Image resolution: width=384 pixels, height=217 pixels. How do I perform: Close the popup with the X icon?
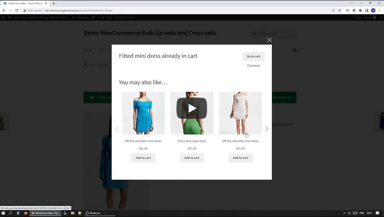click(x=269, y=40)
